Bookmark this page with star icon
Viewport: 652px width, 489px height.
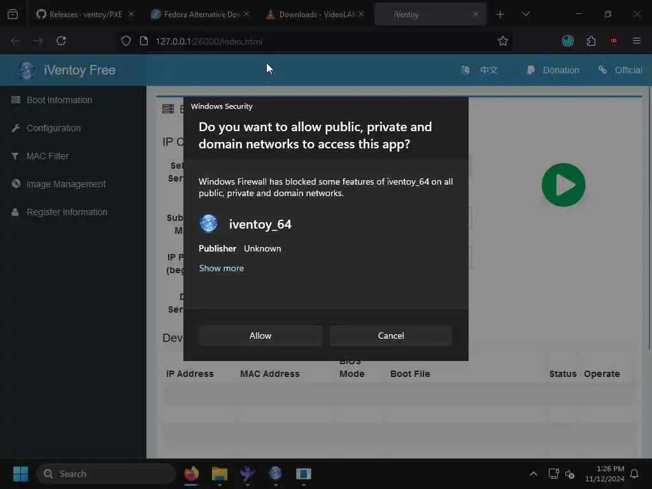(x=503, y=41)
